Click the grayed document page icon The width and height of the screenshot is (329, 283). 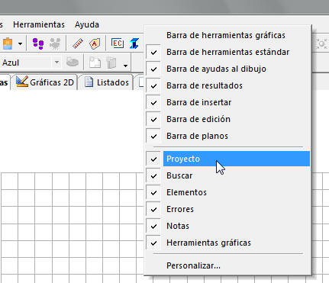point(95,63)
